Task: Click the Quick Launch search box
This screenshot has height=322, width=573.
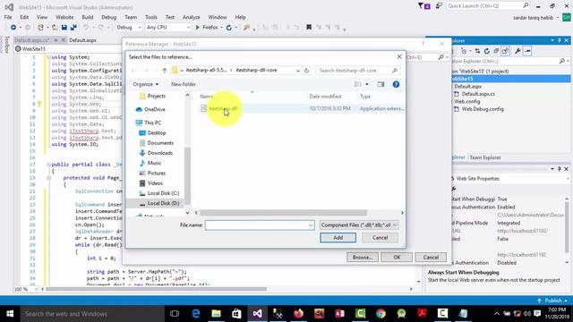Action: [488, 6]
